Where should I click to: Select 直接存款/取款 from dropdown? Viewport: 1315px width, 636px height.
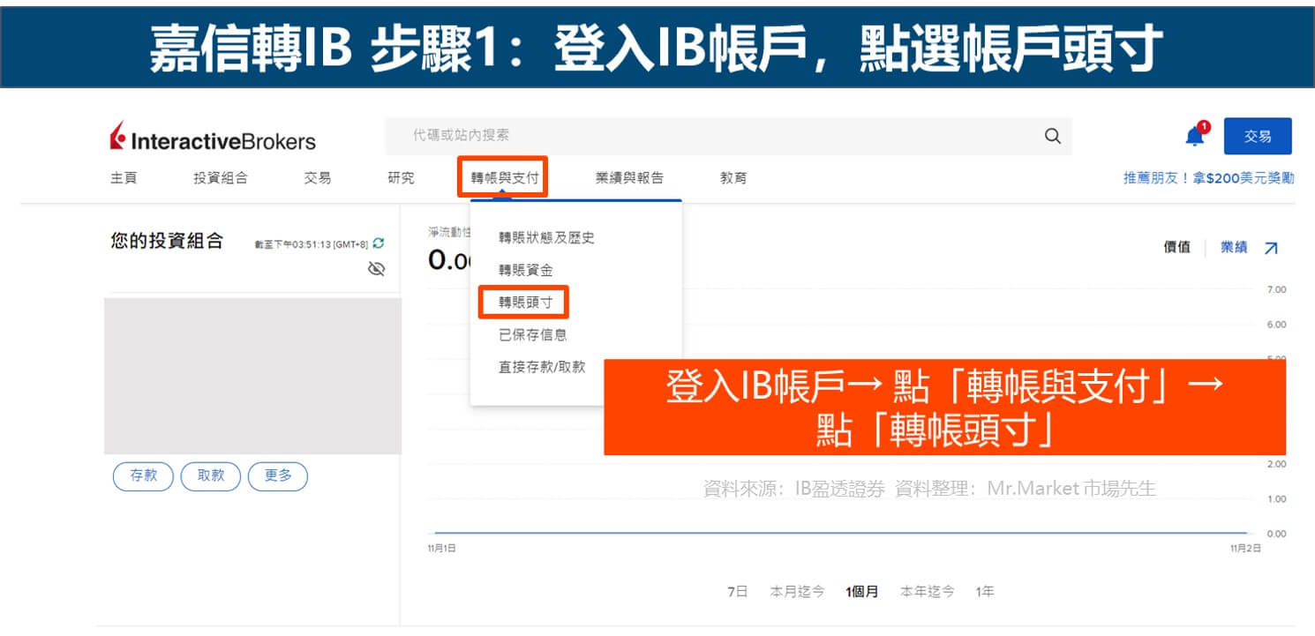[542, 367]
